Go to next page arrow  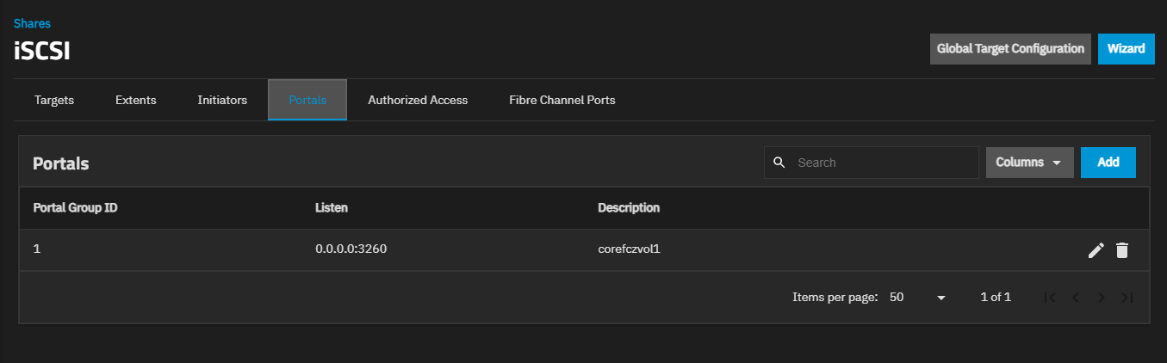click(1101, 298)
